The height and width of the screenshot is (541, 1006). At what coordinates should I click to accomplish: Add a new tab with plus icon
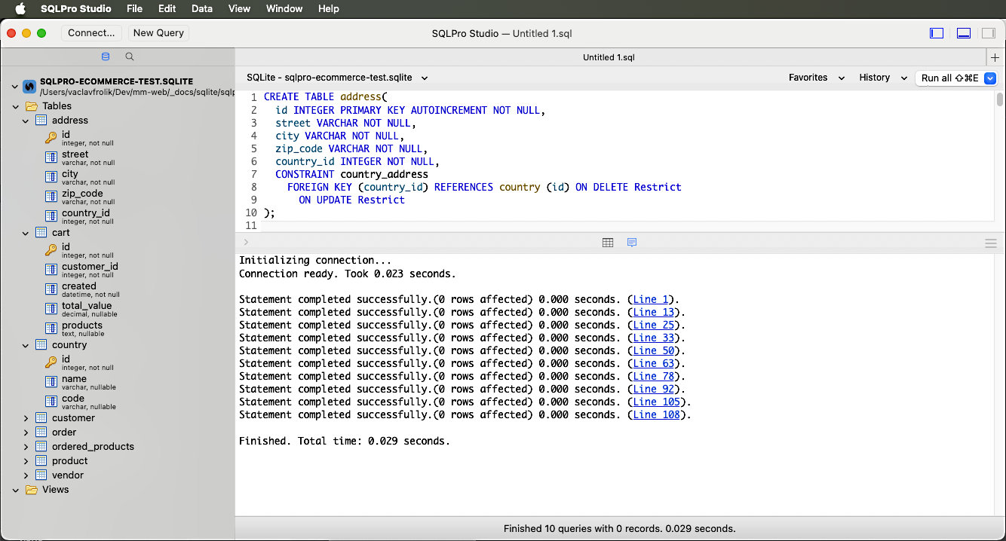996,57
